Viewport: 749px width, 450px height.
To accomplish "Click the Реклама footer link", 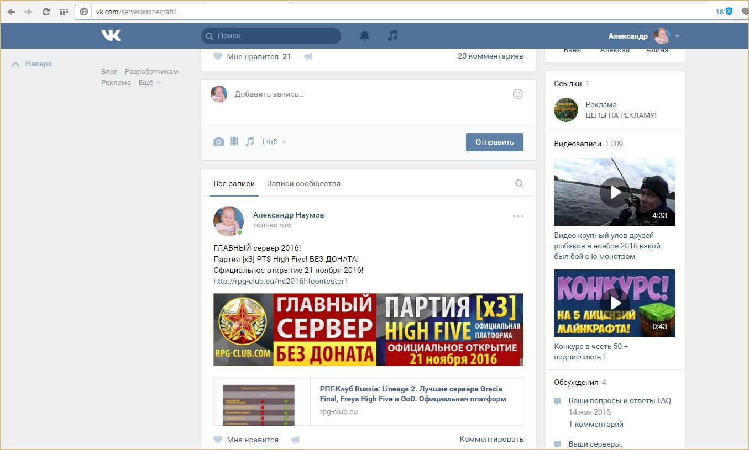I will pyautogui.click(x=116, y=83).
